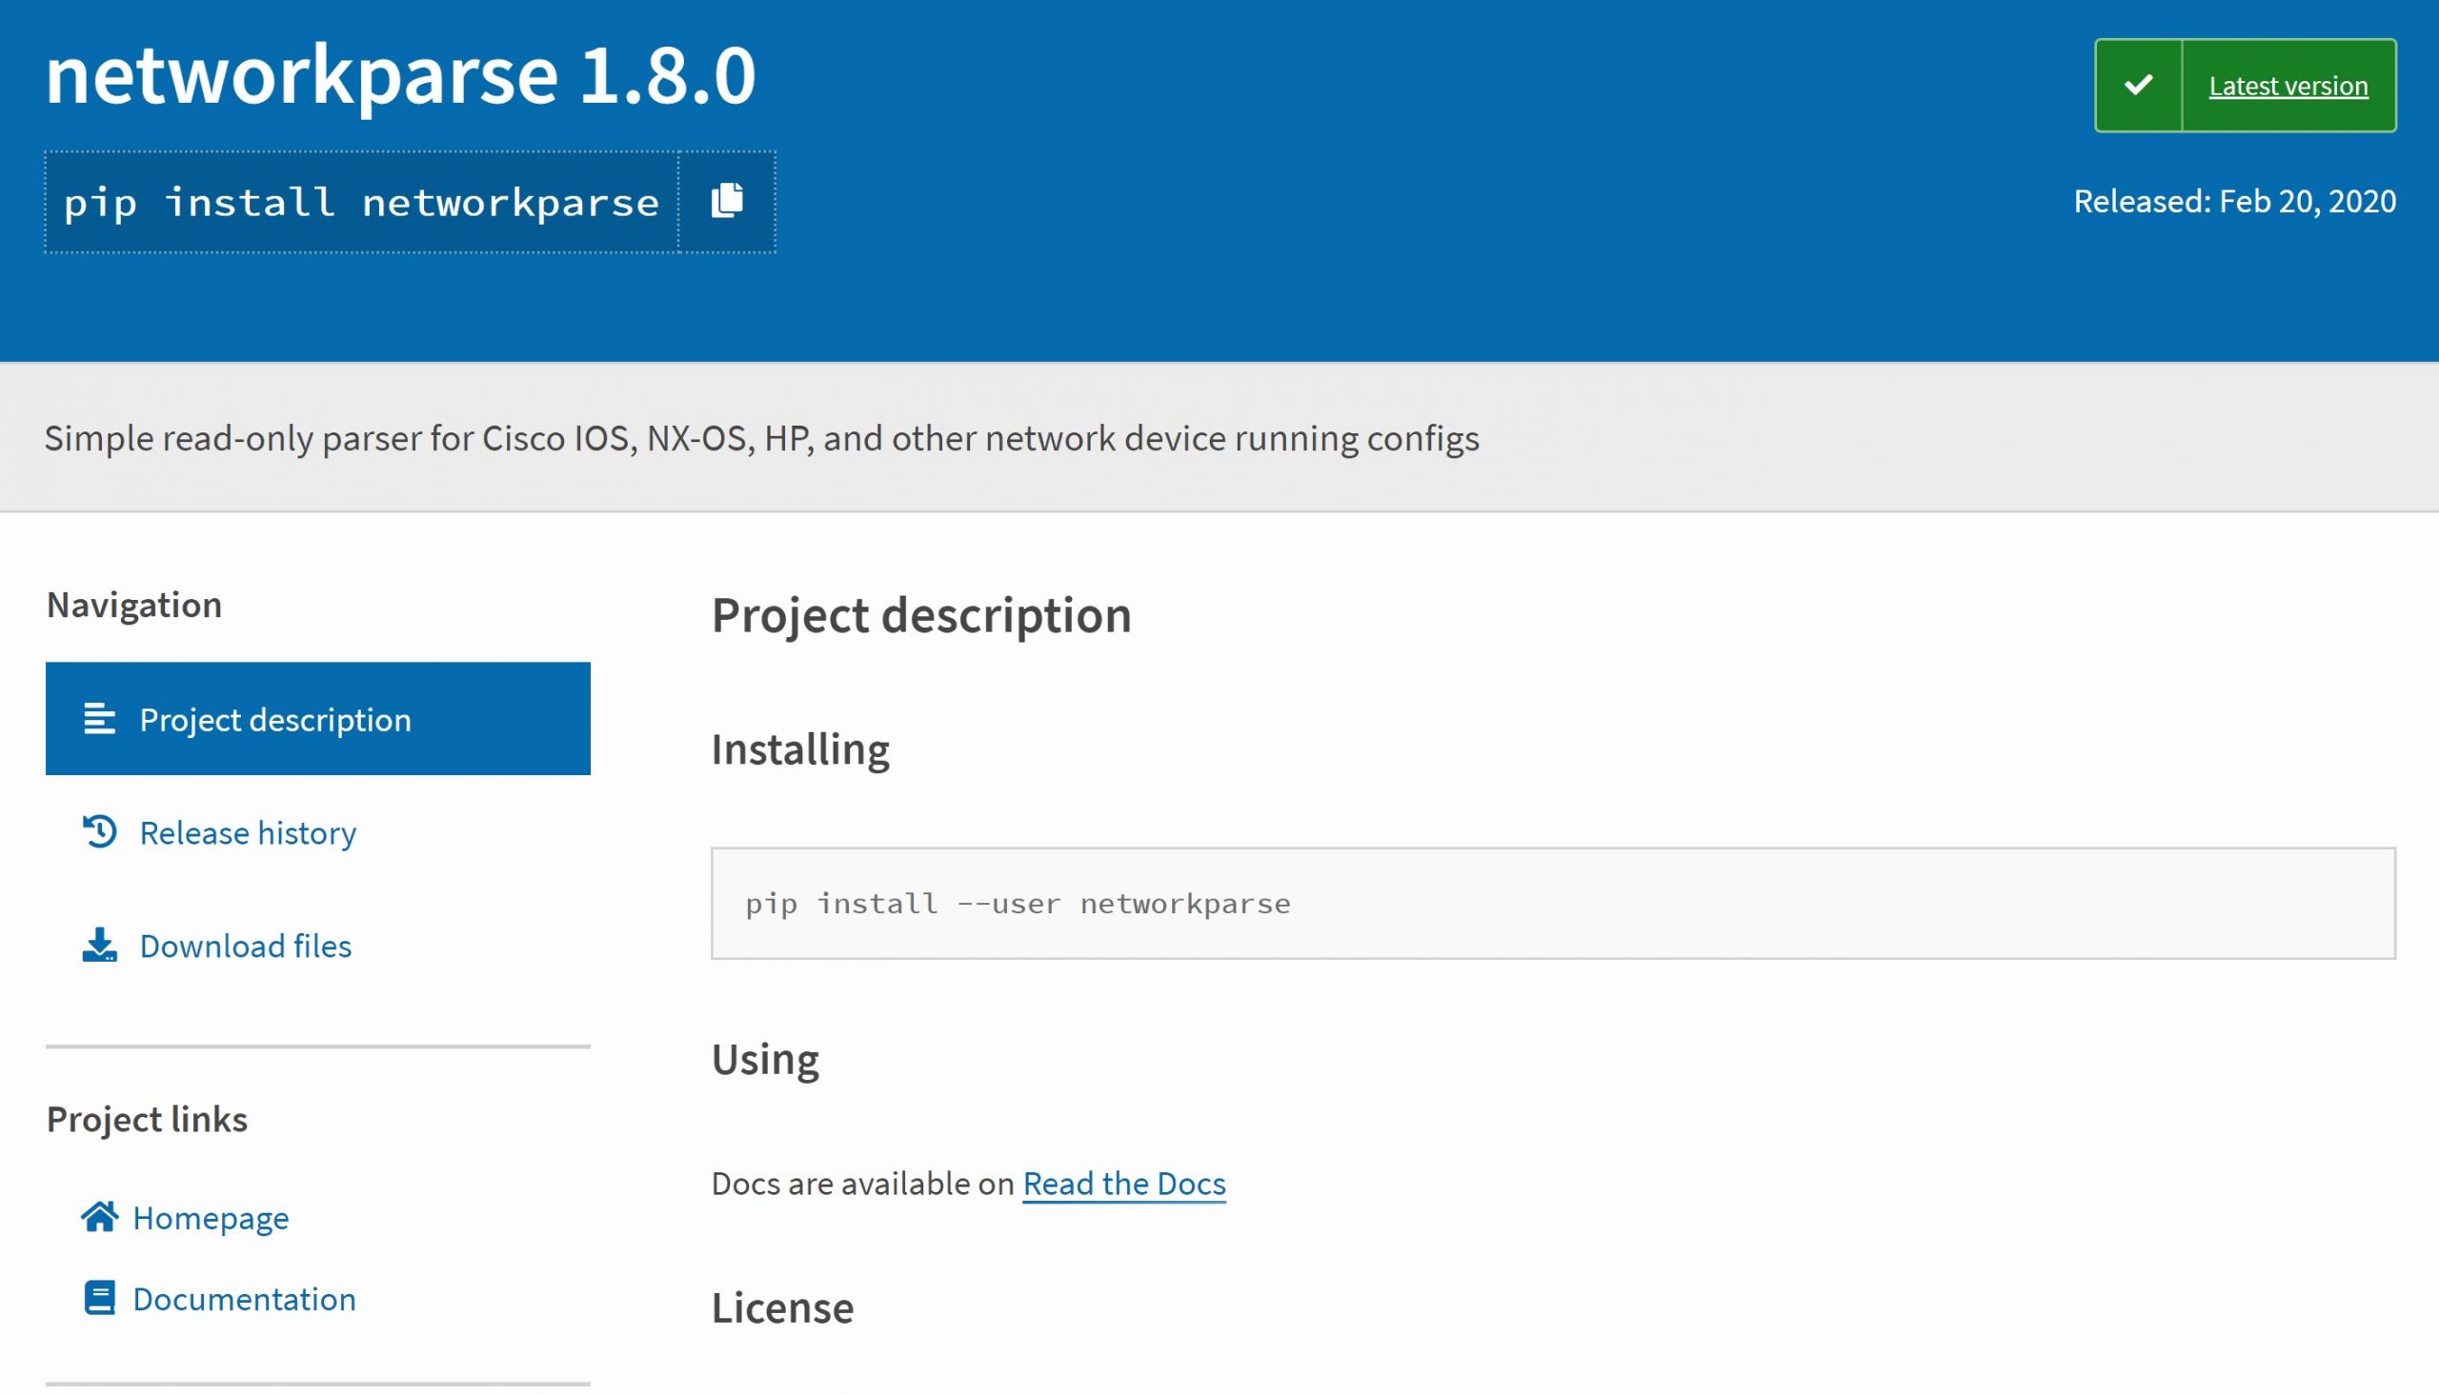Click the Documentation book icon
Screen dimensions: 2439x1395
tap(100, 1298)
